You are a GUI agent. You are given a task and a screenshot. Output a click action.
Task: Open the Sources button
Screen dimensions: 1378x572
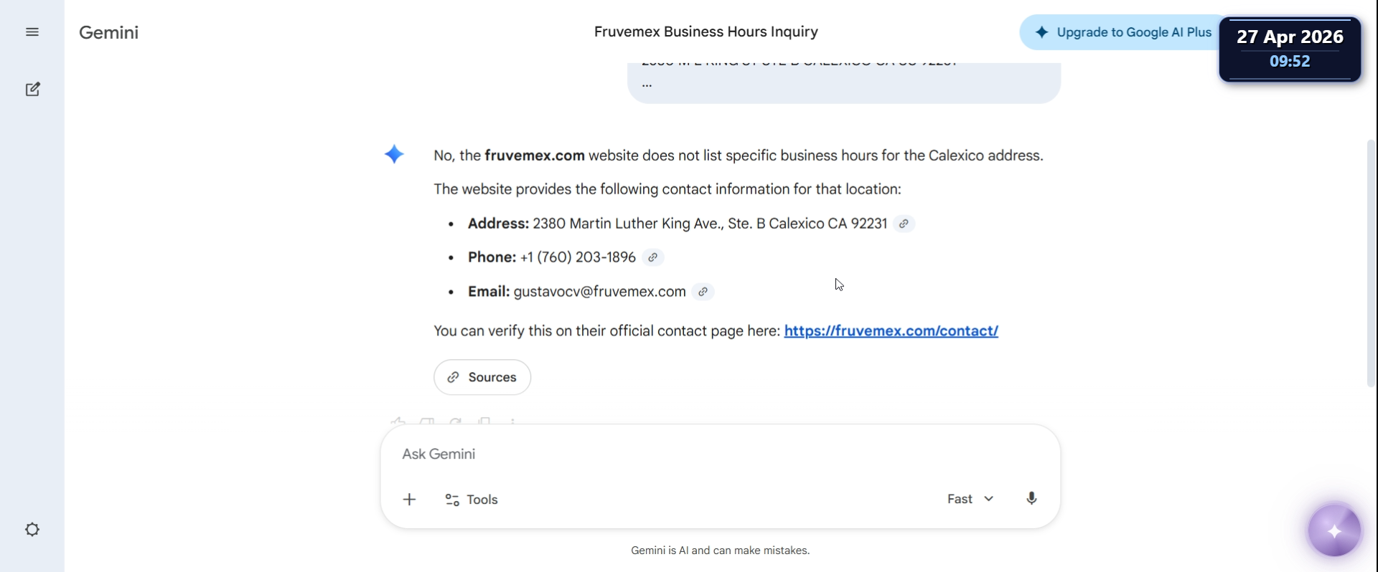tap(482, 377)
